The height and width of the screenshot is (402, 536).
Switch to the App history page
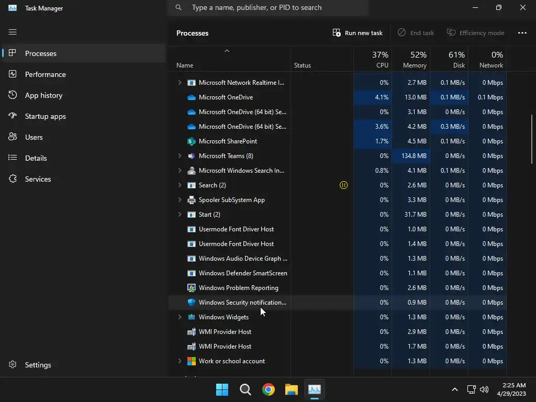83,95
